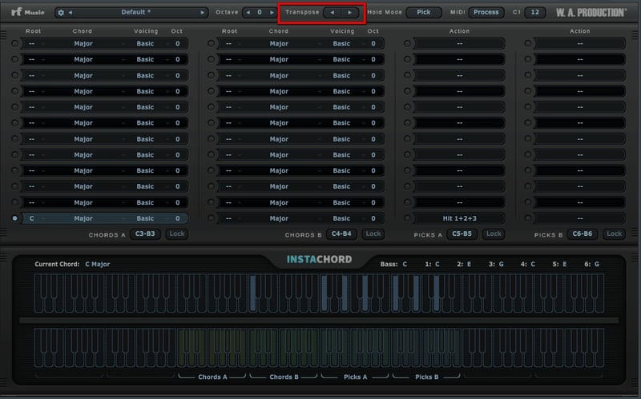Screen dimensions: 641x399
Task: Select second row radio button in Chords A
Action: tap(14, 59)
